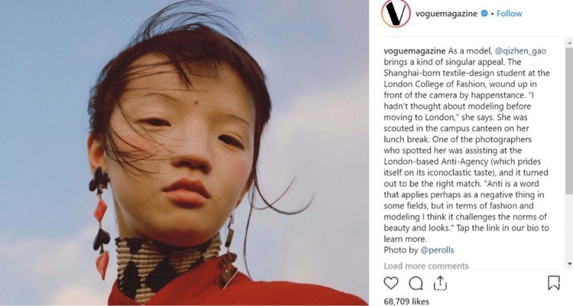Viewport: 573px width, 306px height.
Task: Click the caption text paragraph
Action: (466, 144)
